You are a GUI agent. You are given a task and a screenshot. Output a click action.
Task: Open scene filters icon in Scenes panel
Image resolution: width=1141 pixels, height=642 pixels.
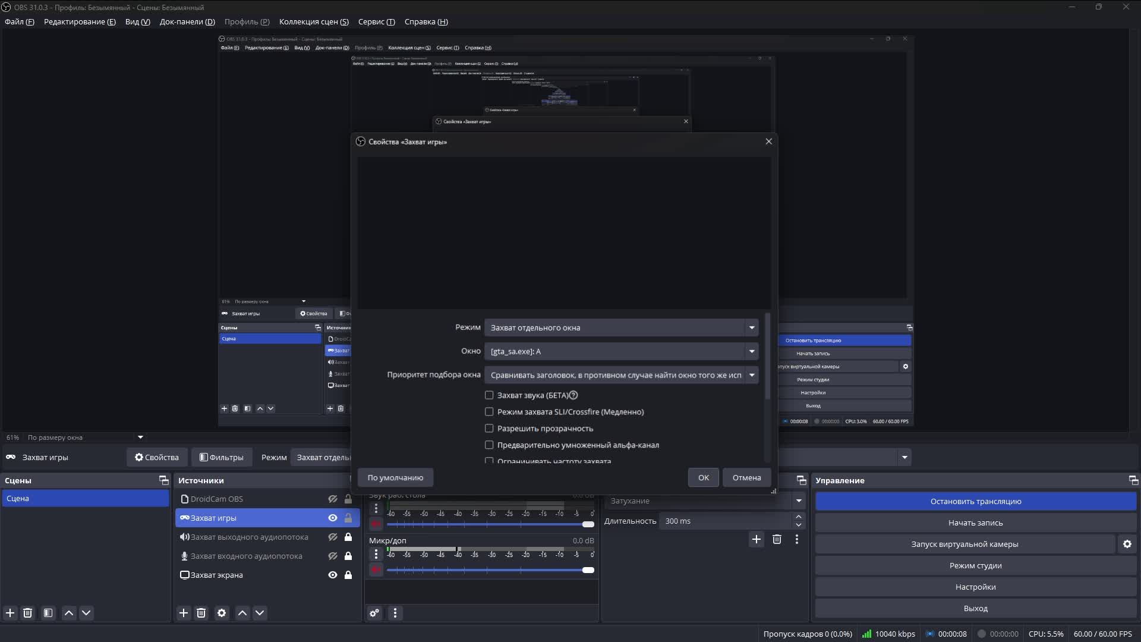pos(48,613)
